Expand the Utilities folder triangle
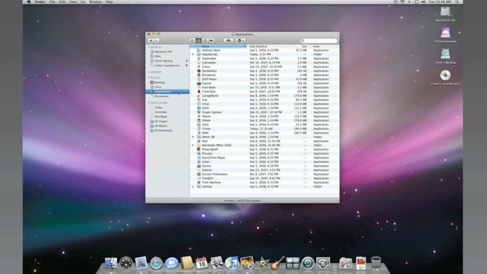This screenshot has width=487, height=274. [193, 187]
